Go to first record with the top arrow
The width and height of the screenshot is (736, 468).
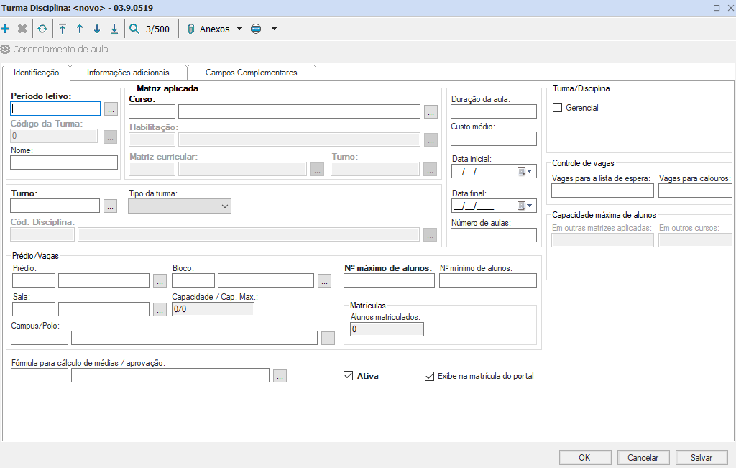point(63,29)
